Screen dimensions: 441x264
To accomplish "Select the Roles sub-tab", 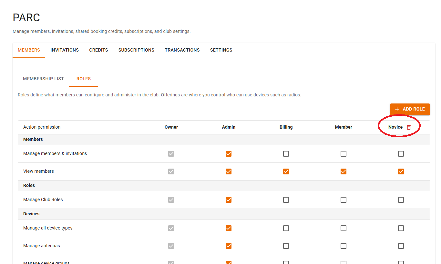I will 84,79.
